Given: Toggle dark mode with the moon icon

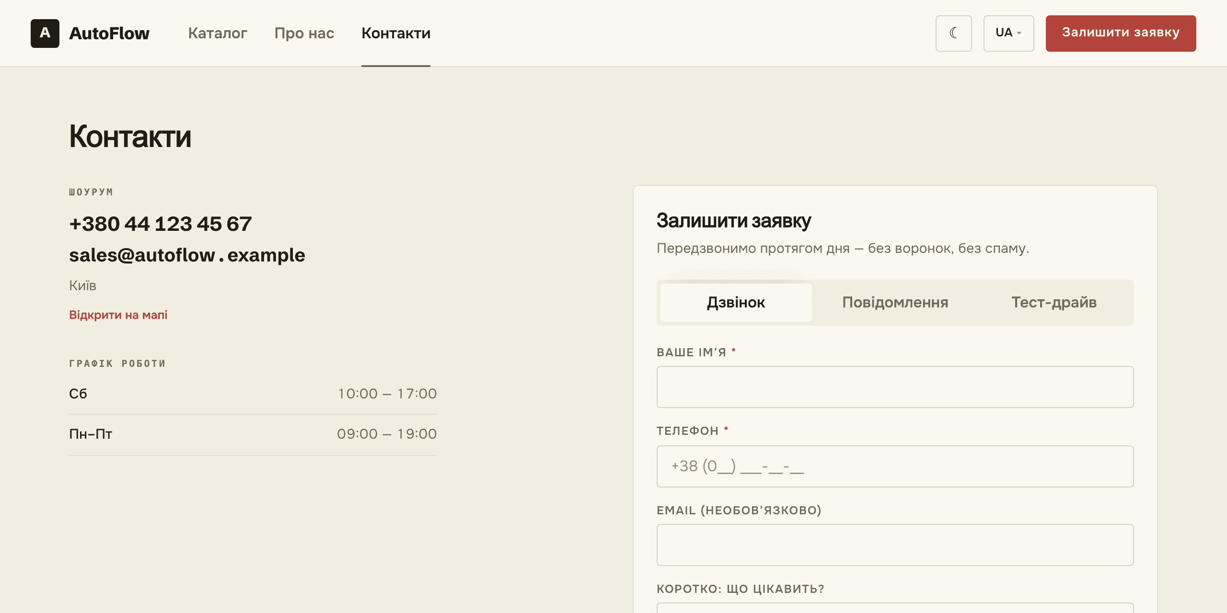Looking at the screenshot, I should 953,33.
